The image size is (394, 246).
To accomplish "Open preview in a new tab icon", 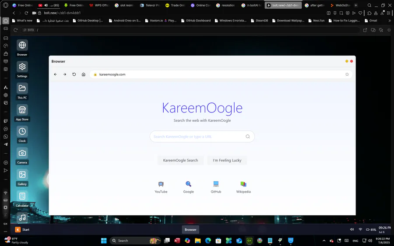I will pyautogui.click(x=365, y=30).
